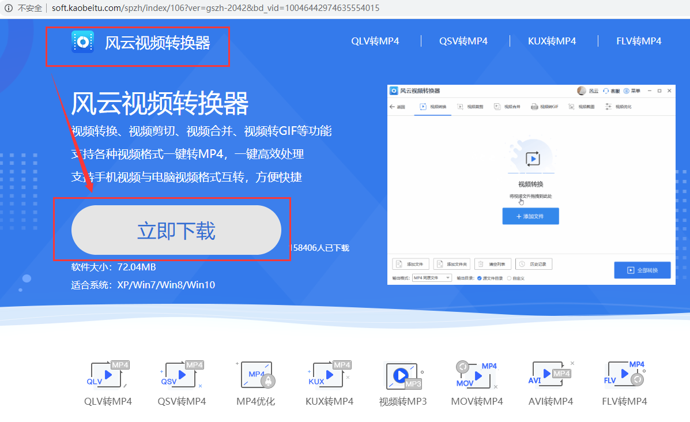This screenshot has height=422, width=690.
Task: Open QLV转MP4 in top navigation
Action: (375, 41)
